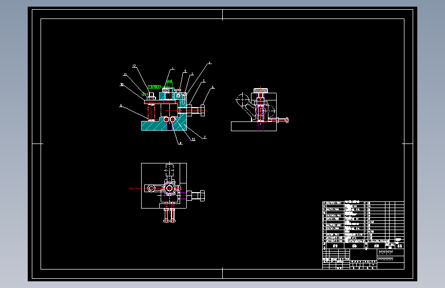445x288 pixels.
Task: Select the base plate rectangle in the side view
Action: point(254,127)
